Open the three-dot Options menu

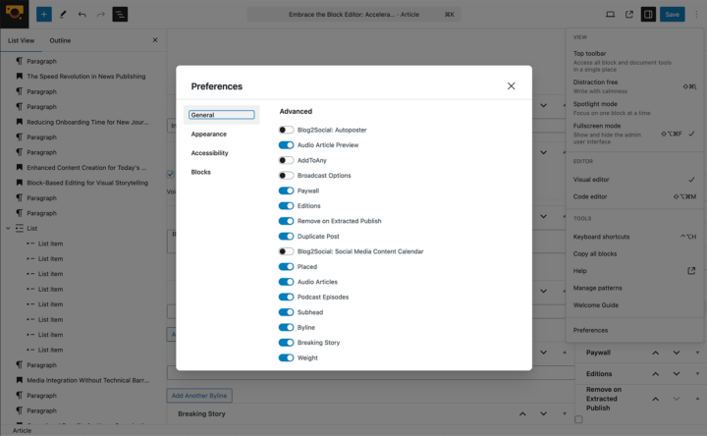(x=696, y=15)
